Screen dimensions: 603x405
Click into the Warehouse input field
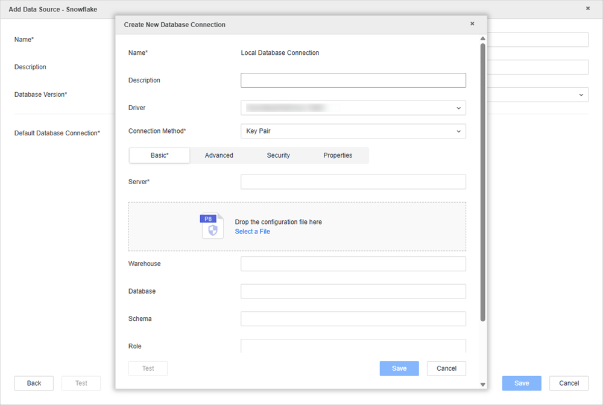tap(353, 264)
